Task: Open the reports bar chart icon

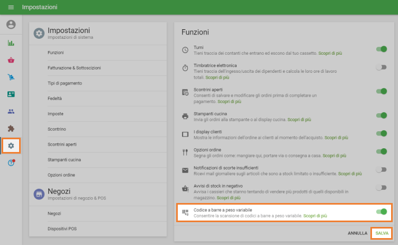Action: [11, 43]
